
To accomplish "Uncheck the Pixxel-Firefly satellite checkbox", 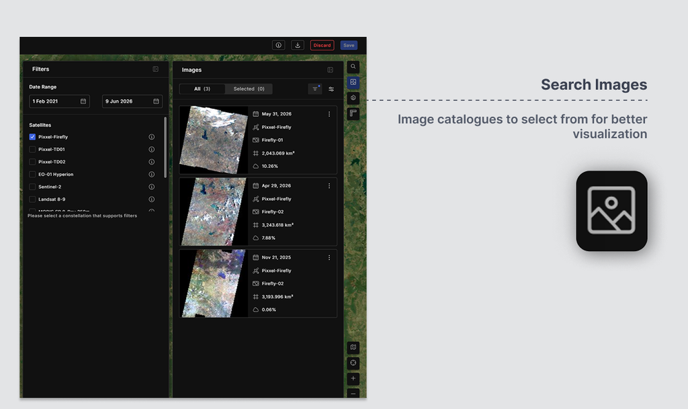I will [x=32, y=137].
